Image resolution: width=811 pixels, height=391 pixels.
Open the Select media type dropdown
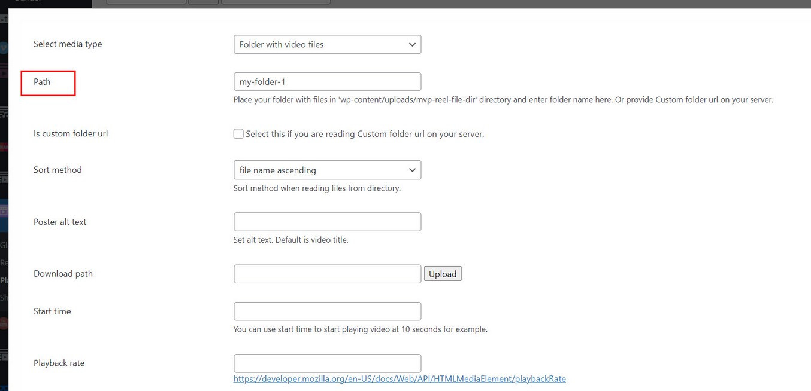[x=327, y=44]
